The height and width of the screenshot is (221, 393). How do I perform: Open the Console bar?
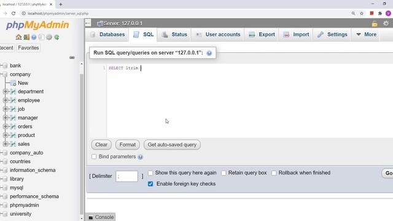101,217
